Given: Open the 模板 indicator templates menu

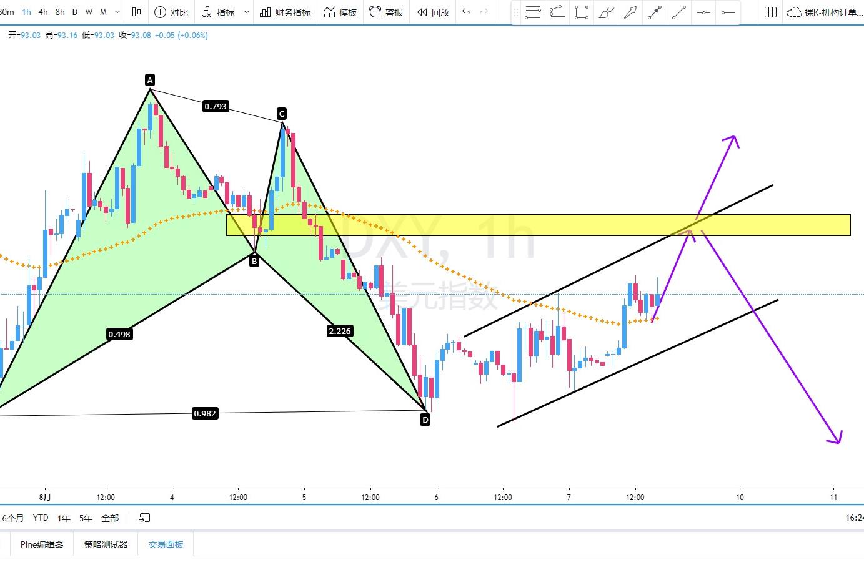Looking at the screenshot, I should click(x=340, y=12).
